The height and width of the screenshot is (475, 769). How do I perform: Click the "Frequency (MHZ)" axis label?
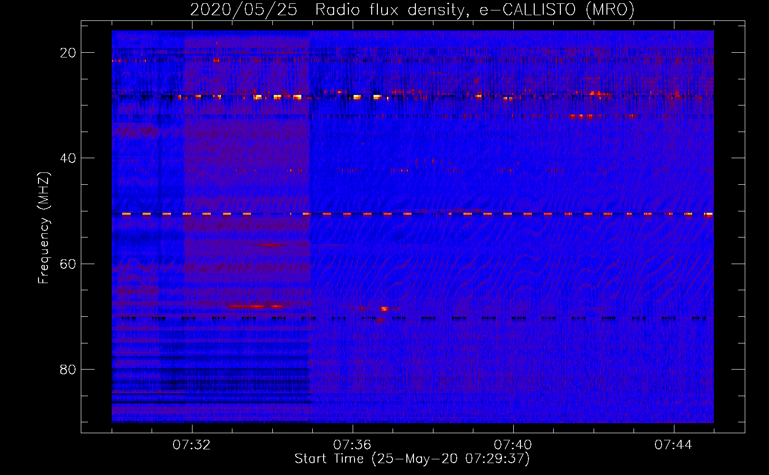point(44,228)
